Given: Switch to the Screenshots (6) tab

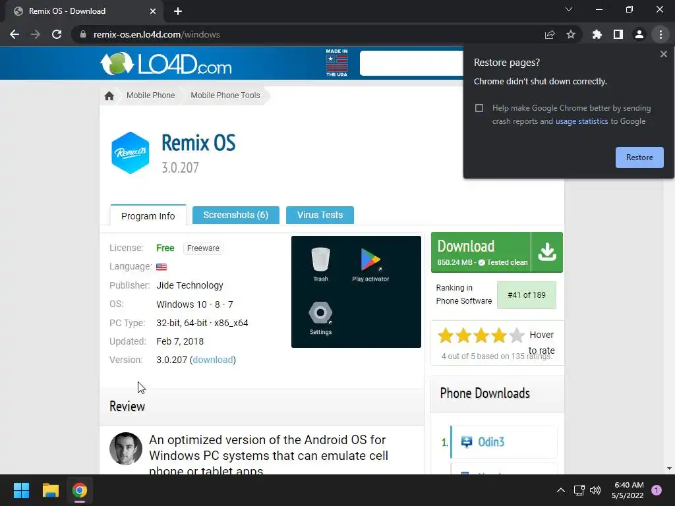Looking at the screenshot, I should (235, 215).
